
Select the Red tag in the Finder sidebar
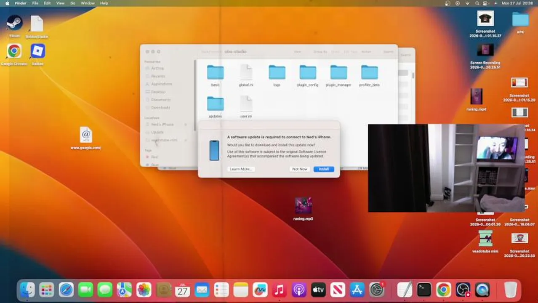tap(154, 157)
